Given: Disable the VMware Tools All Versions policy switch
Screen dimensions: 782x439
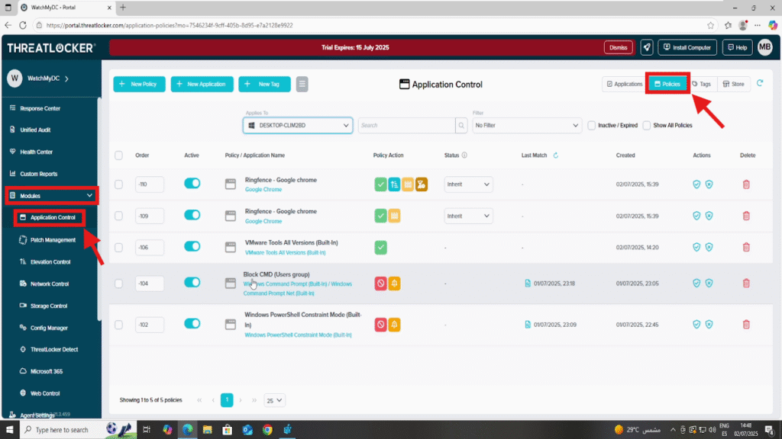Looking at the screenshot, I should click(192, 246).
